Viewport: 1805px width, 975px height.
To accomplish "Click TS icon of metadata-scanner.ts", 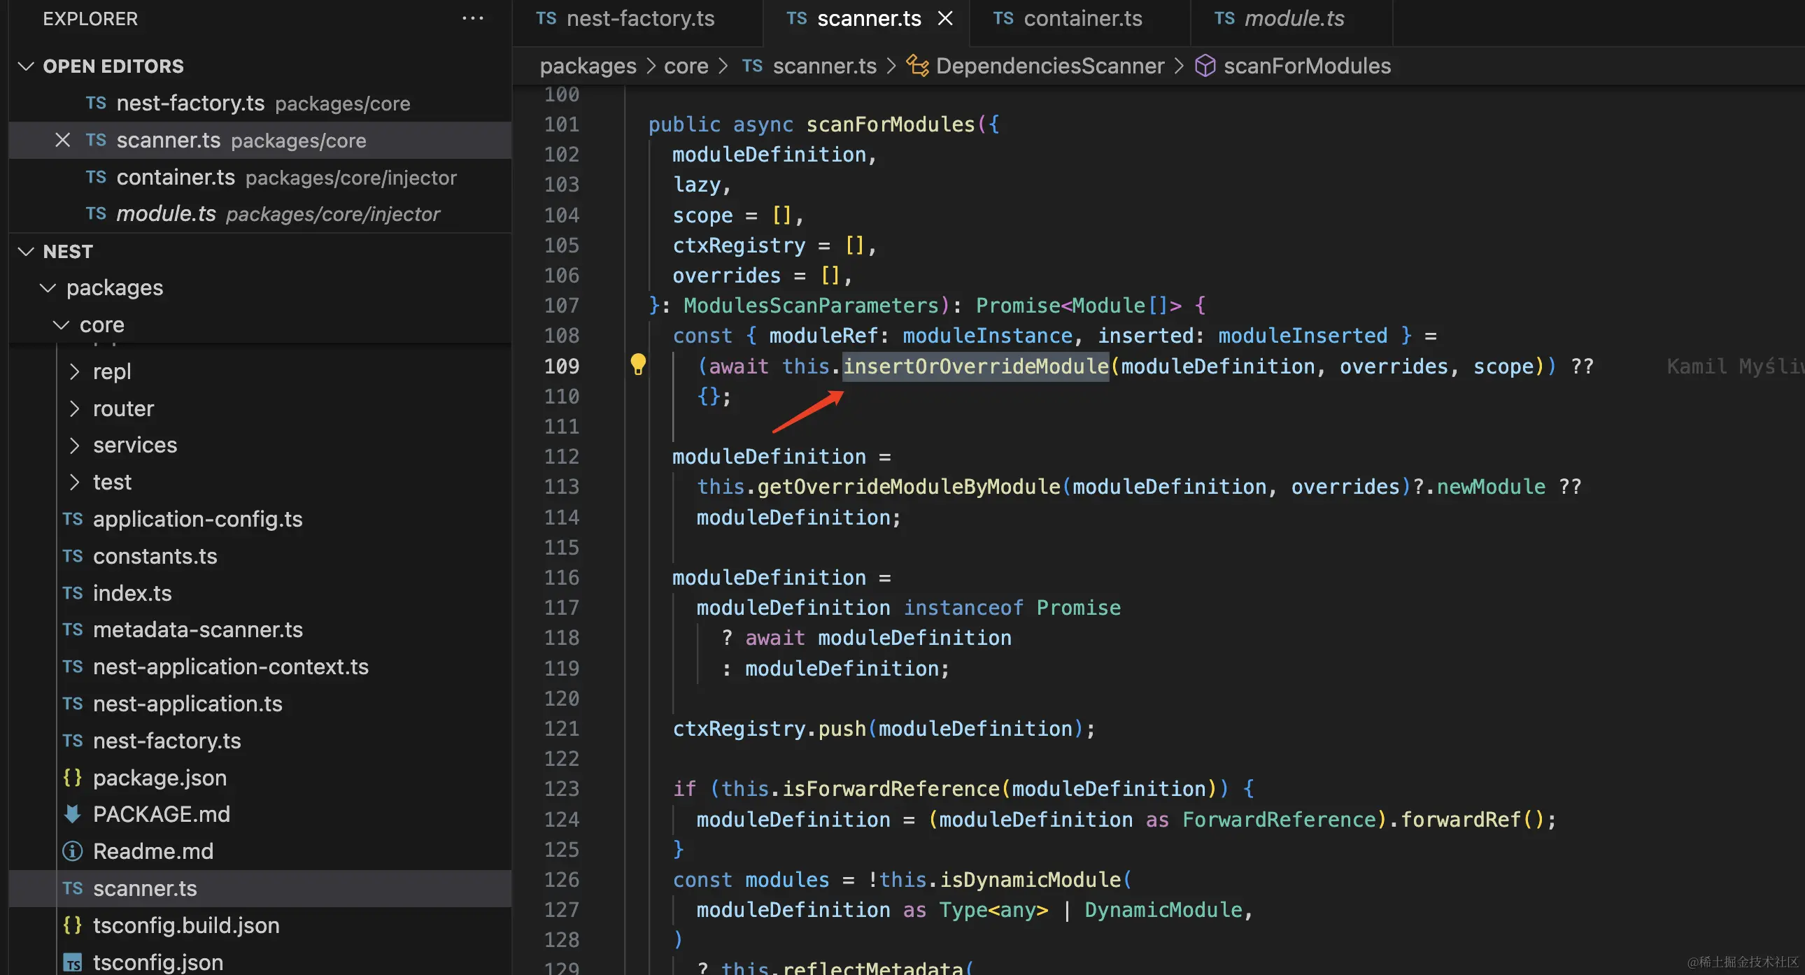I will click(72, 629).
